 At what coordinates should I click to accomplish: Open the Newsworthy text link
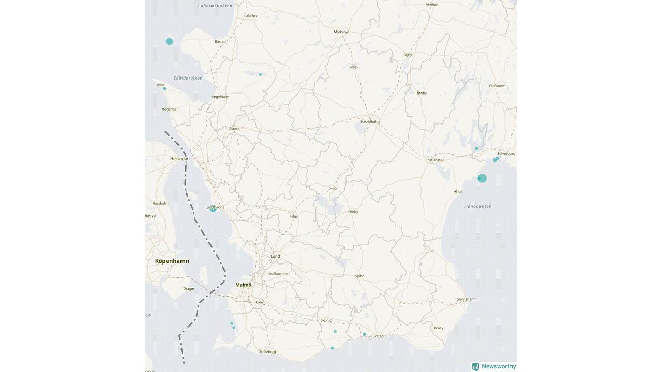tap(499, 366)
